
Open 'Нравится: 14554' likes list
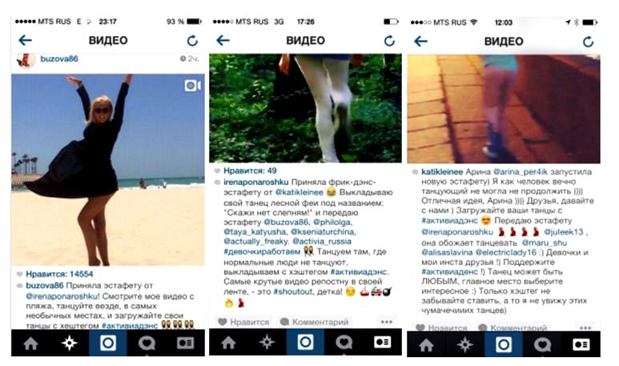[59, 274]
